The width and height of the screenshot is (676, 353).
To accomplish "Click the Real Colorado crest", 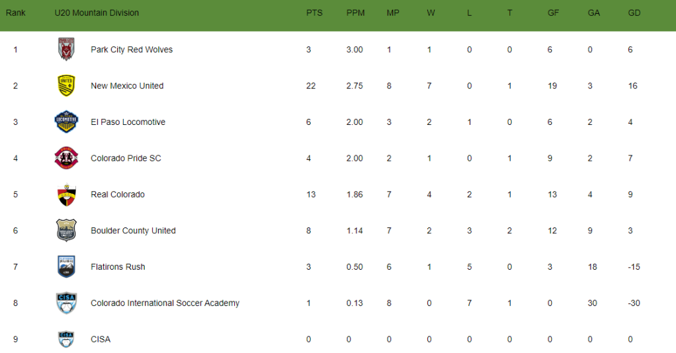I will pyautogui.click(x=66, y=195).
